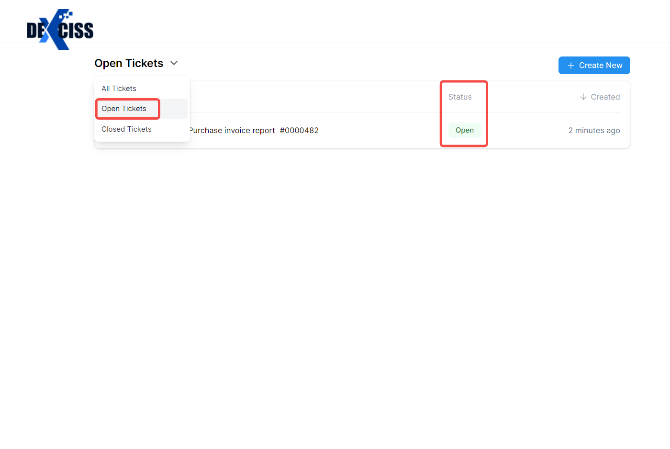
Task: Click the '2 minutes ago' timestamp
Action: 594,130
